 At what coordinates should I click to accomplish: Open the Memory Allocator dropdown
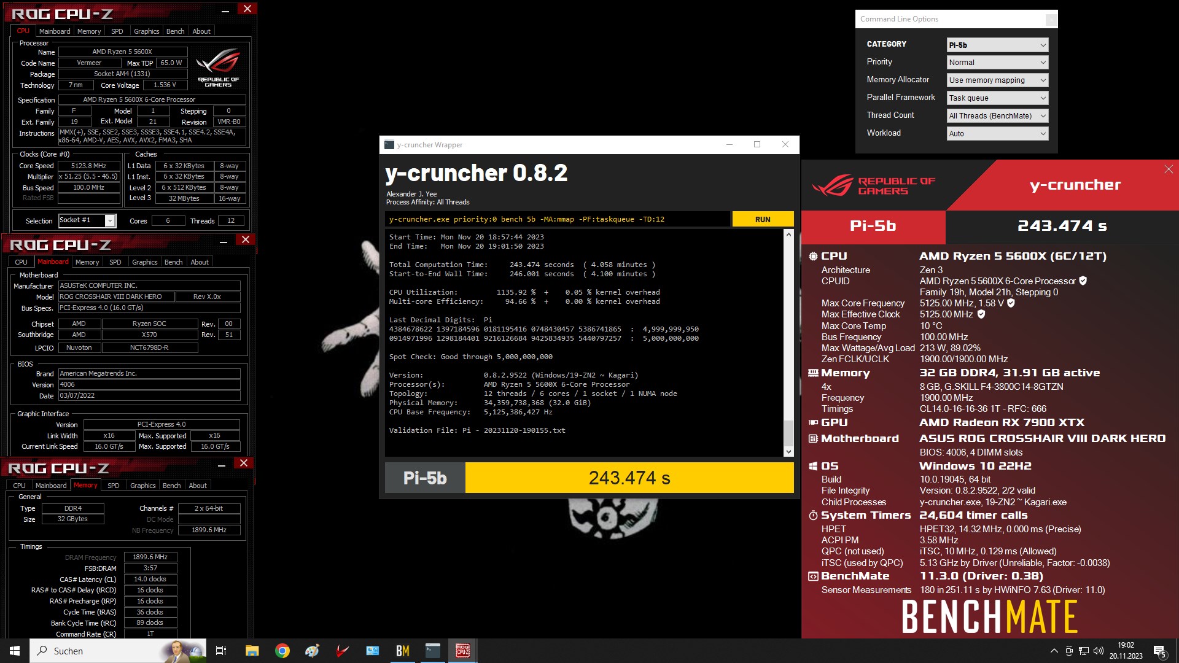coord(997,80)
